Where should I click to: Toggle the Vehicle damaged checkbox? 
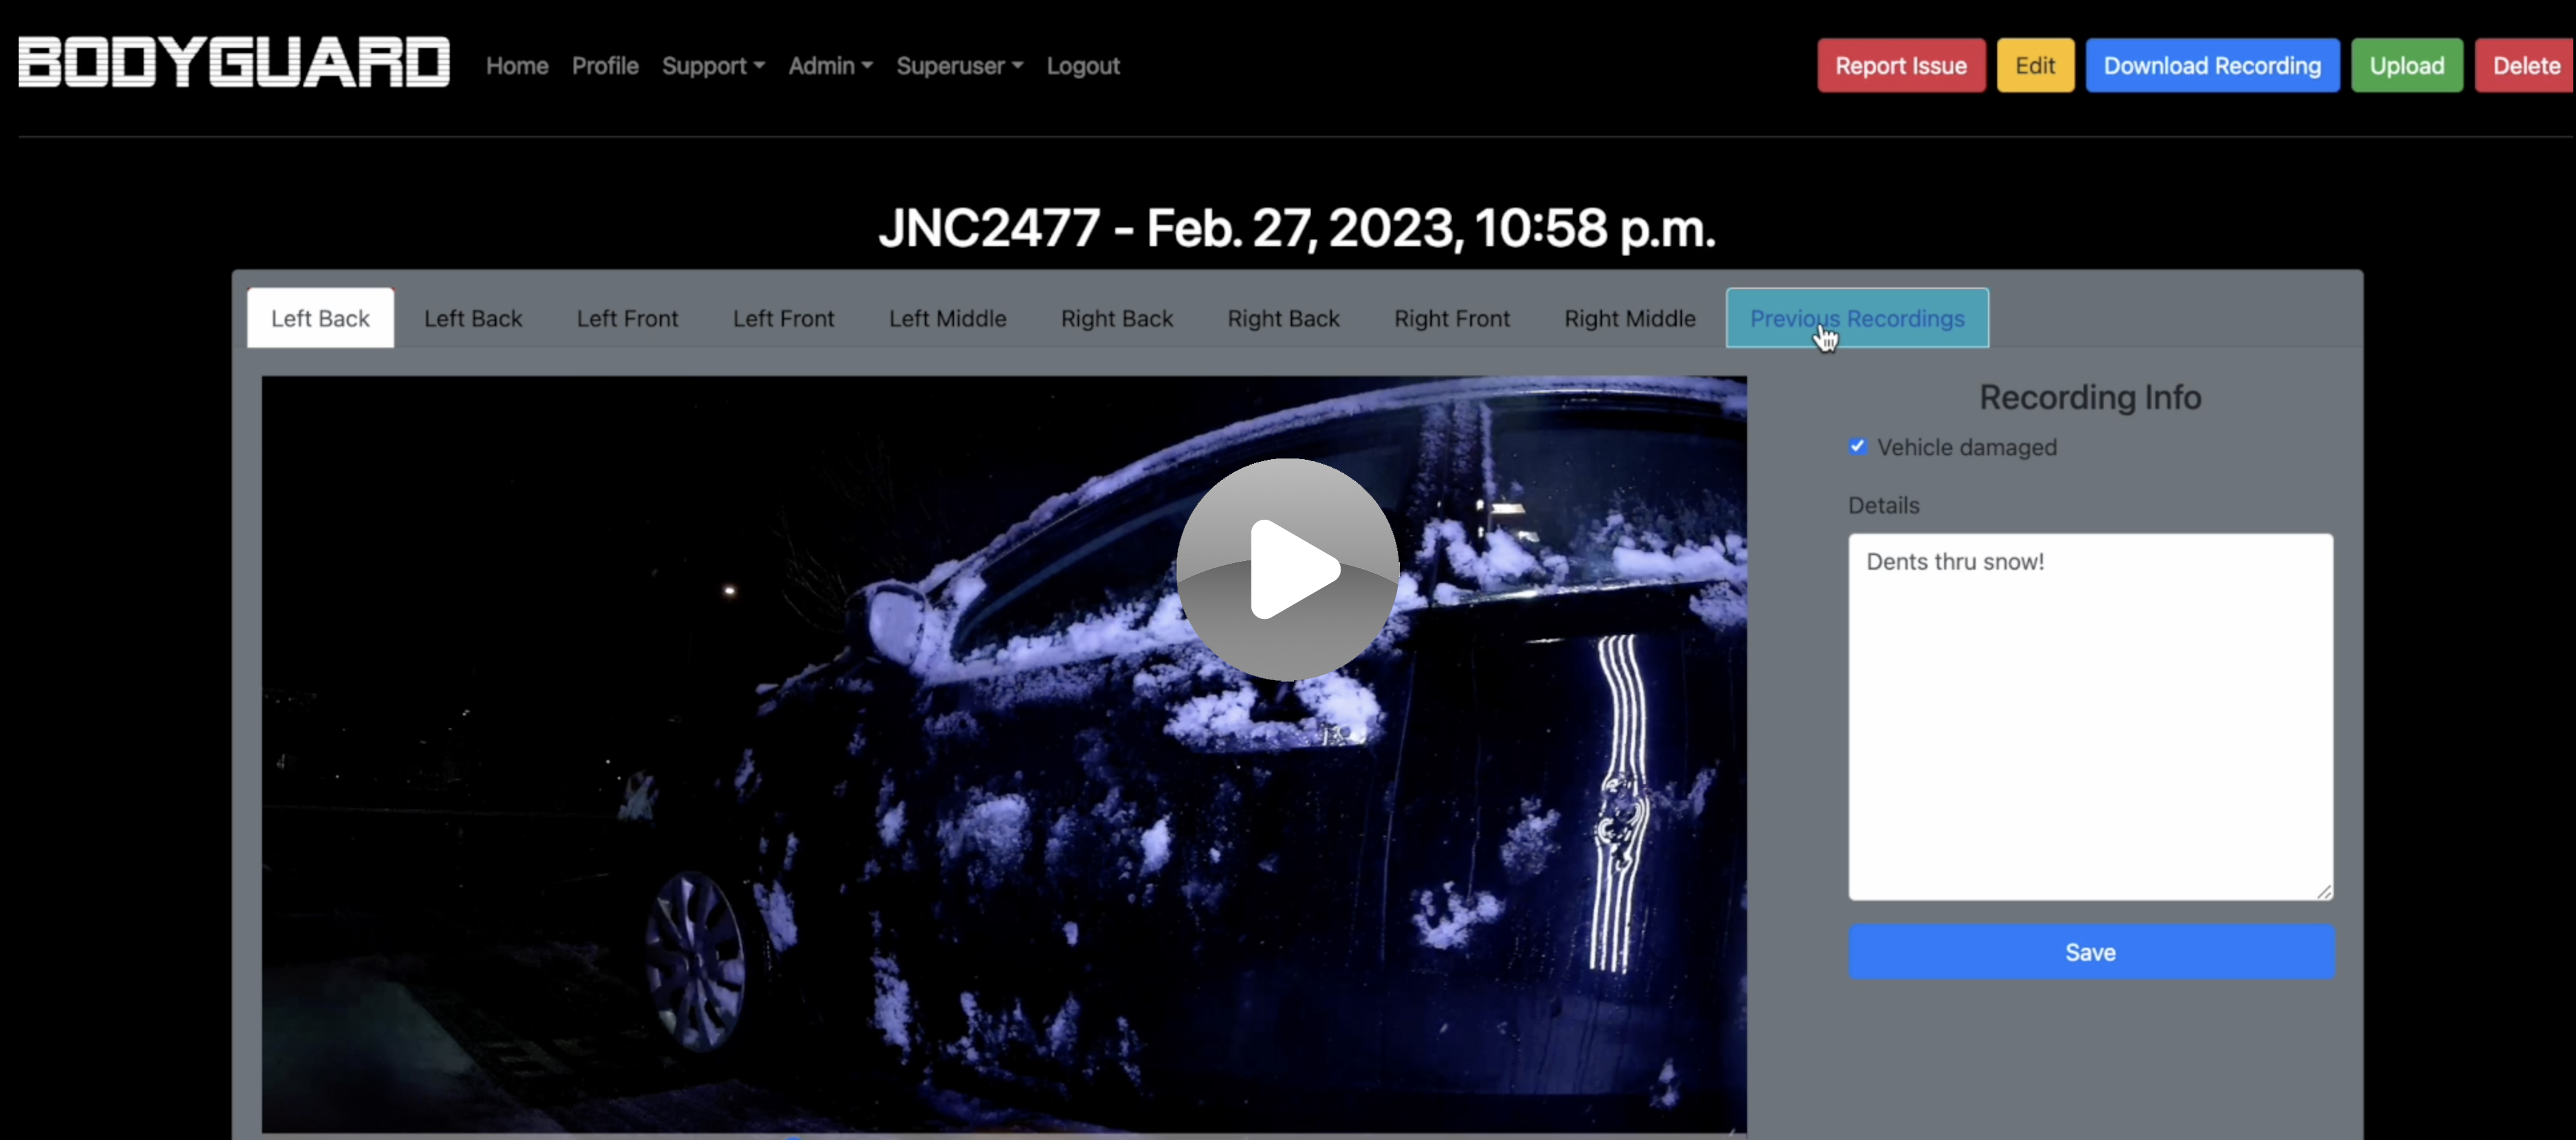tap(1857, 447)
